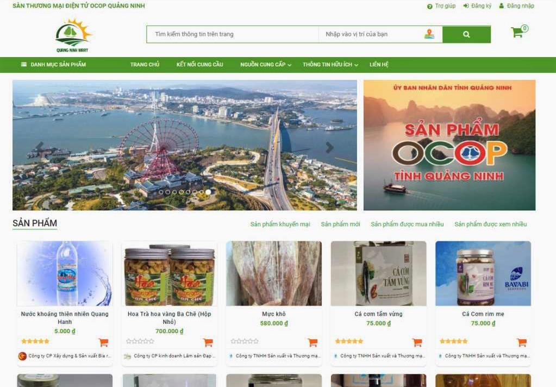The width and height of the screenshot is (556, 387).
Task: Add Cá Cơm rim me to cart
Action: tap(521, 342)
